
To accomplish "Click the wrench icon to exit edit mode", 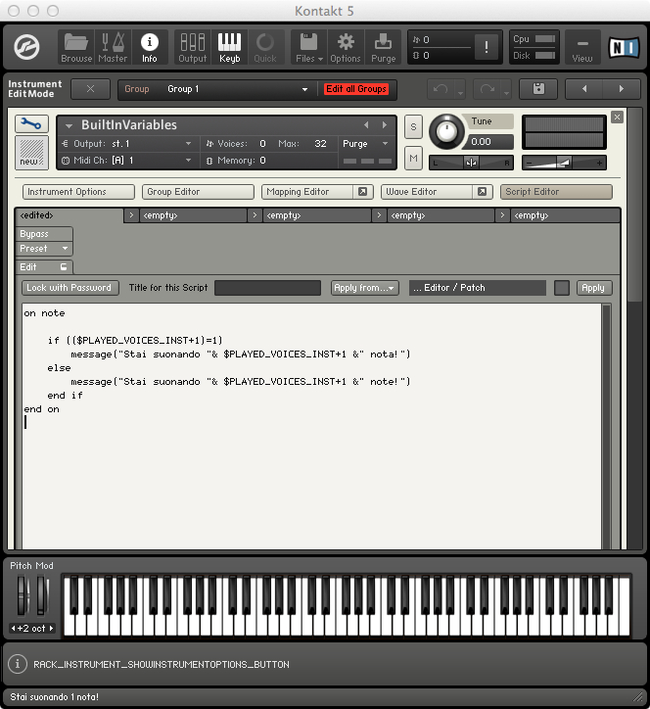I will [32, 124].
